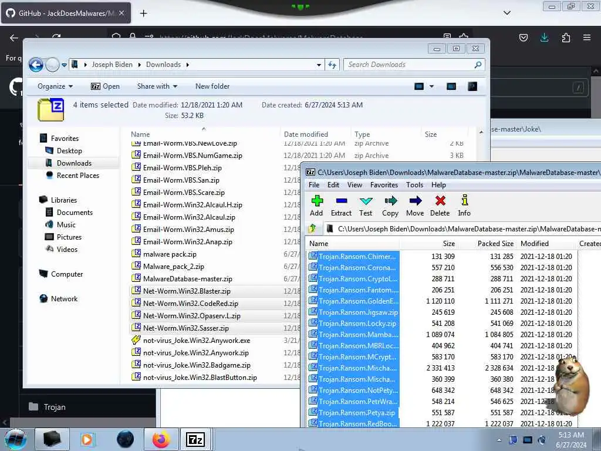Open Firefox list all tabs dropdown

pos(507,13)
